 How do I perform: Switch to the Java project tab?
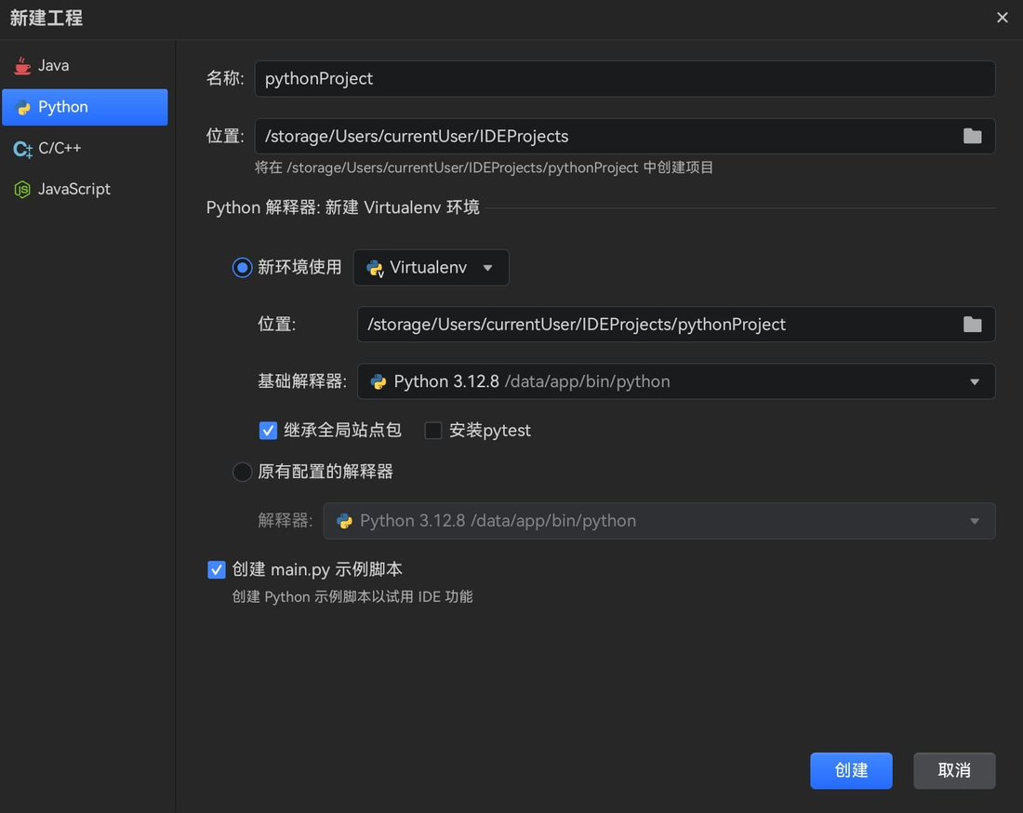tap(54, 65)
